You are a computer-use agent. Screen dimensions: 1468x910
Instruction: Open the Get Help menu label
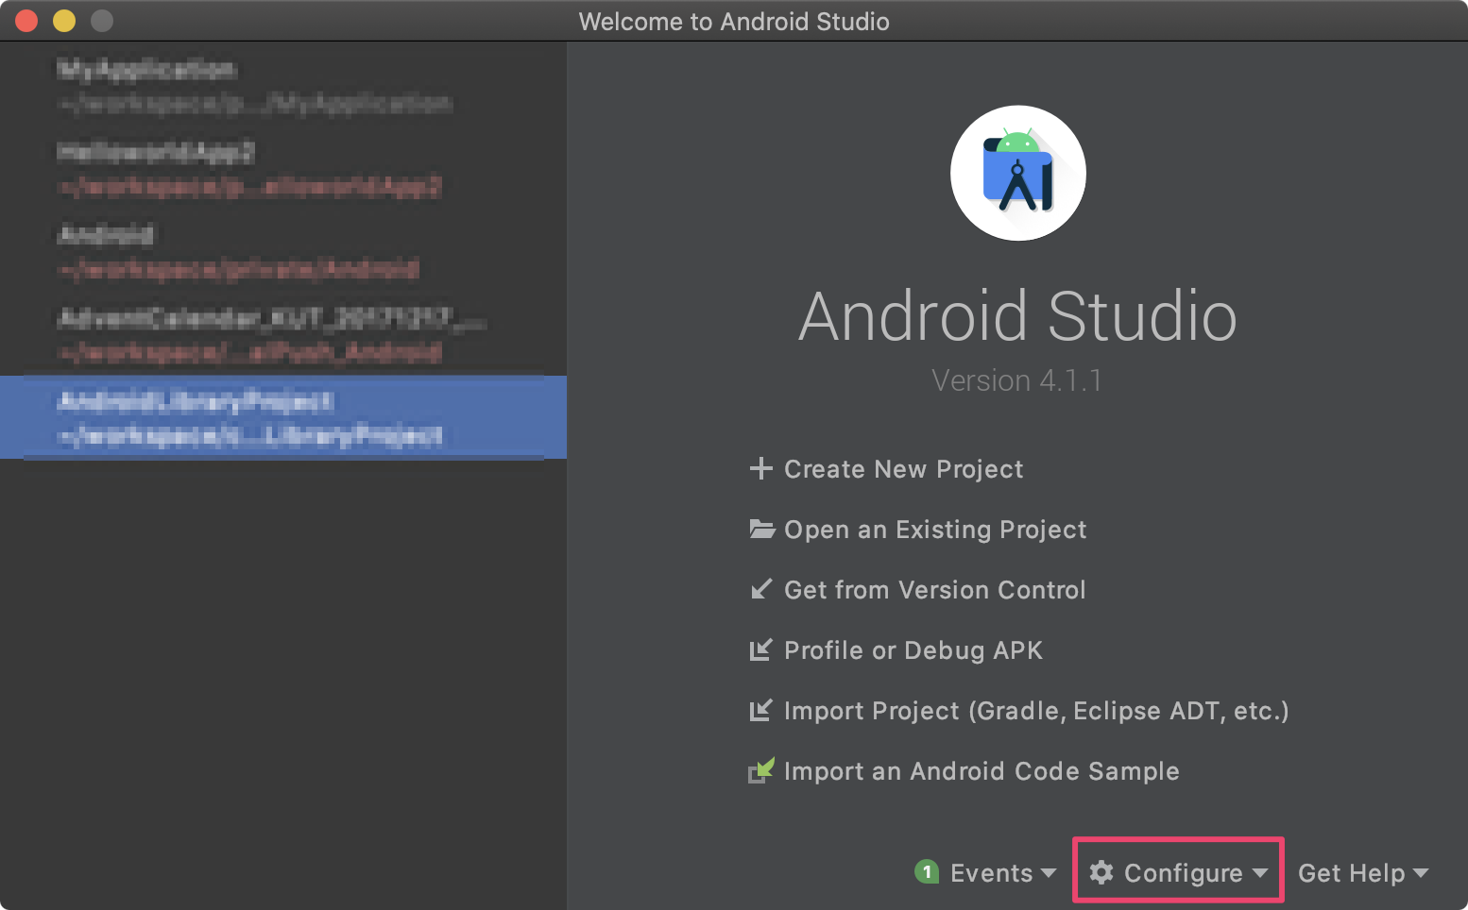(1351, 873)
